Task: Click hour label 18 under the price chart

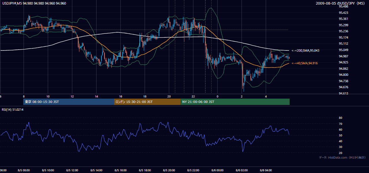Action: 145,97
